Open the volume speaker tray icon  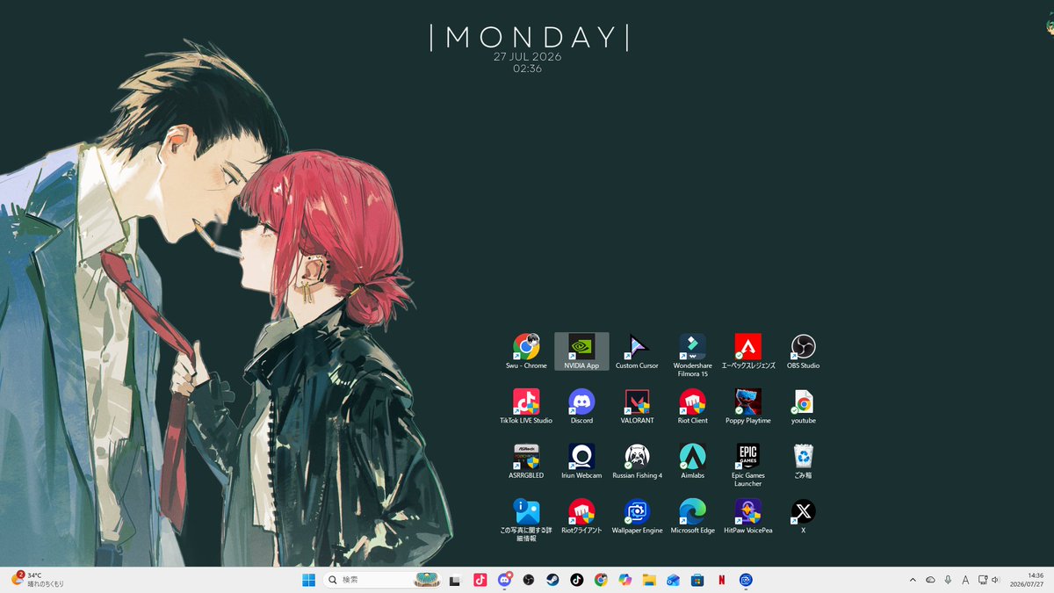pyautogui.click(x=996, y=580)
